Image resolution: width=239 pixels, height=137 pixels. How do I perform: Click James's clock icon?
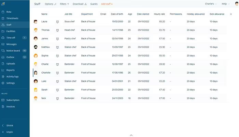[x=57, y=39]
